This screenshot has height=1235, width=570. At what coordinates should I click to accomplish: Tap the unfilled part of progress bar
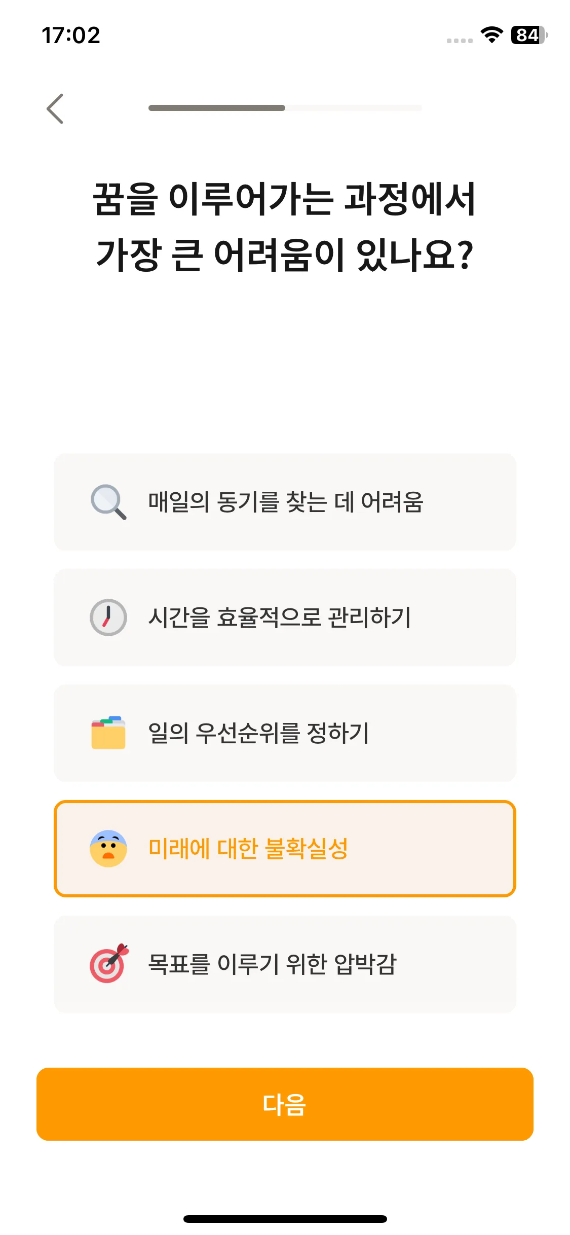(354, 108)
